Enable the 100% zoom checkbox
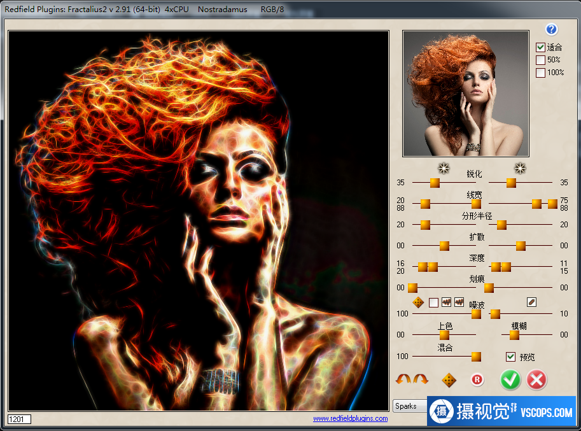This screenshot has width=581, height=431. click(x=540, y=73)
